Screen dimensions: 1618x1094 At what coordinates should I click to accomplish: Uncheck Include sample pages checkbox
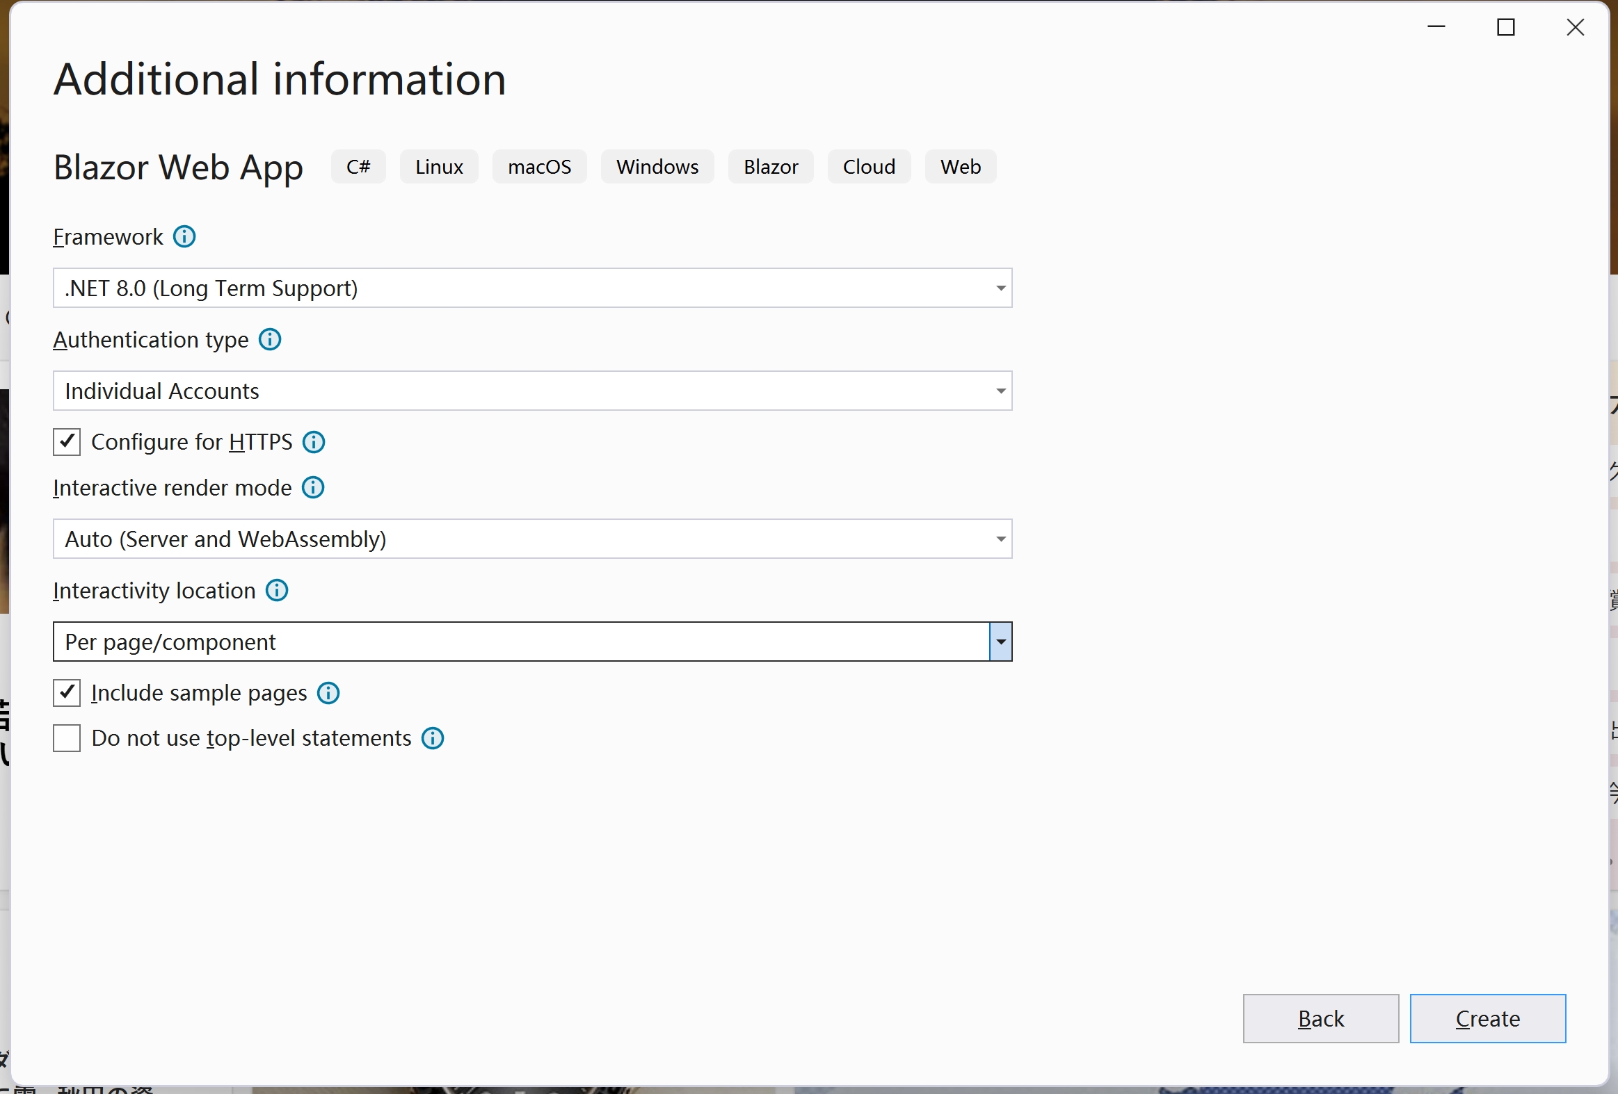[x=67, y=693]
